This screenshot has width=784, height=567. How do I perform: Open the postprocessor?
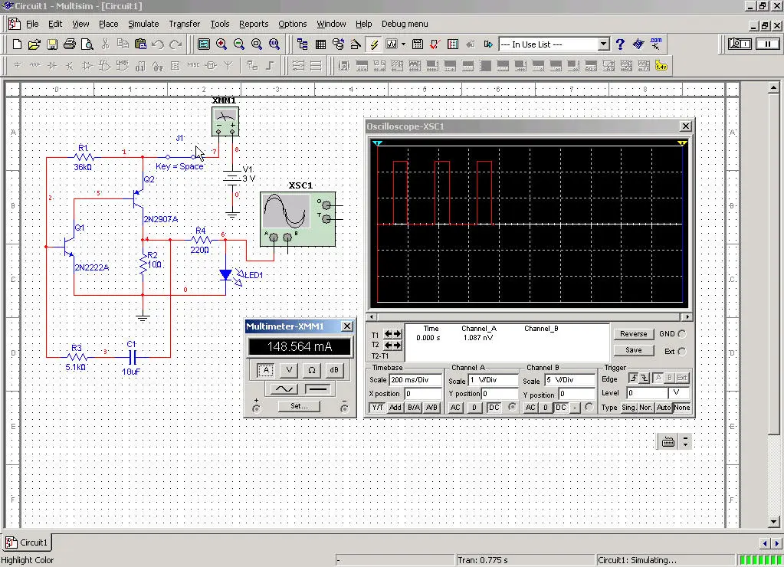pos(418,44)
